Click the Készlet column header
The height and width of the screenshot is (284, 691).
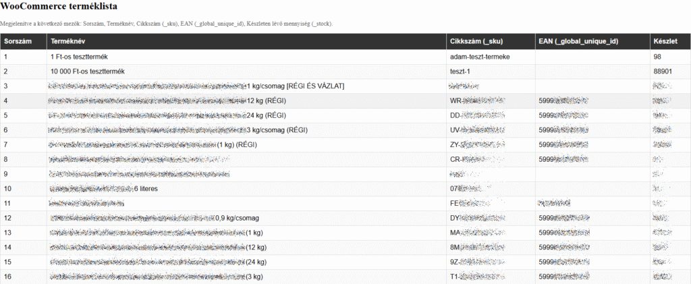point(665,42)
